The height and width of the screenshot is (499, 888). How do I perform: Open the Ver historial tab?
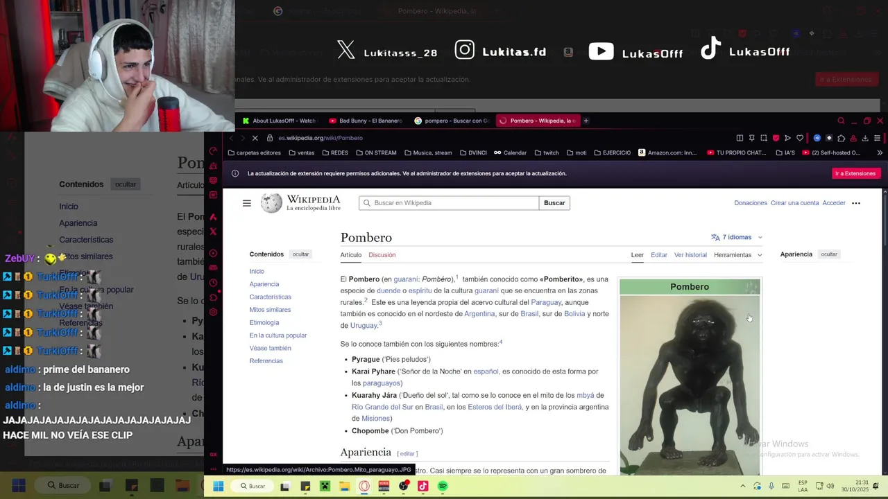[690, 255]
